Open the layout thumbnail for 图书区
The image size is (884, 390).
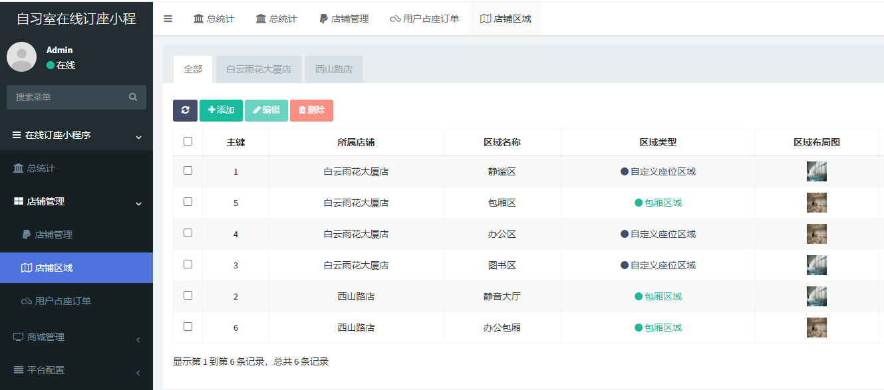[x=816, y=265]
